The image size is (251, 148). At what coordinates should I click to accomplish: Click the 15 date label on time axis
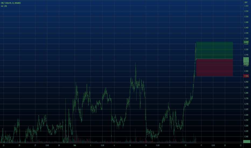pos(185,145)
